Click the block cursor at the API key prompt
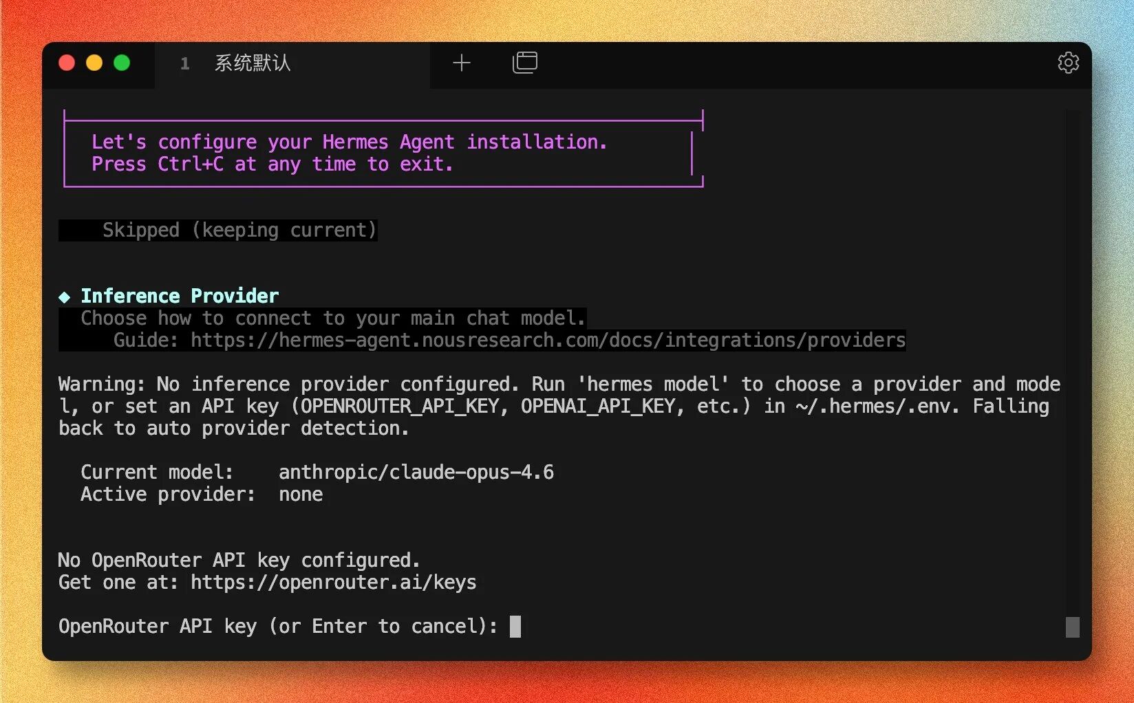 click(515, 626)
